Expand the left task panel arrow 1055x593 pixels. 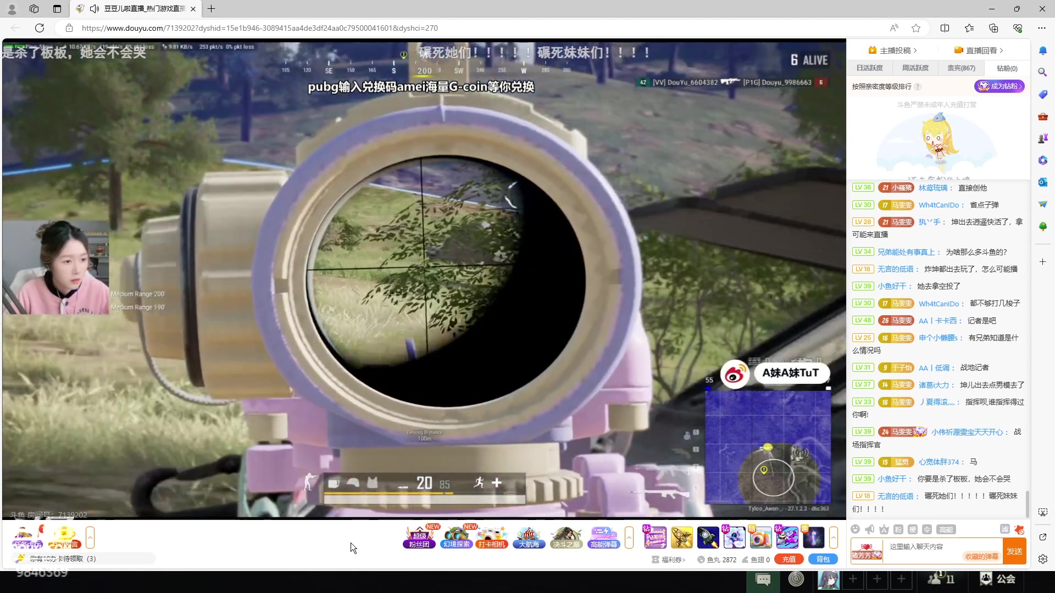pos(90,538)
